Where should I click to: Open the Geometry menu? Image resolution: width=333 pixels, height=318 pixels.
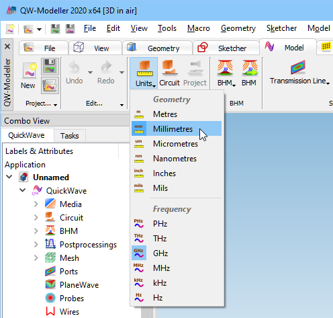[x=238, y=28]
